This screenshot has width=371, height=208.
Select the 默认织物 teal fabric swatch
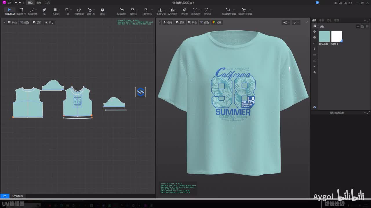[324, 36]
